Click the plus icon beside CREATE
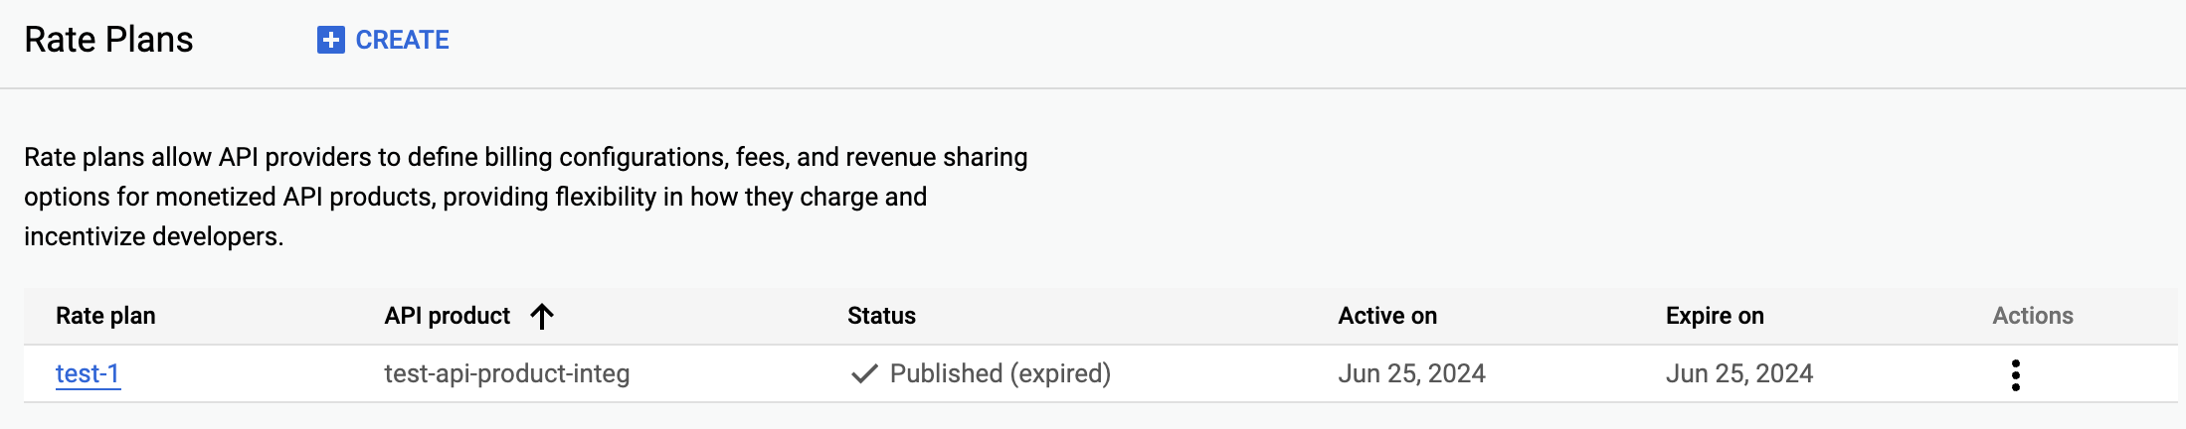2186x429 pixels. tap(330, 40)
